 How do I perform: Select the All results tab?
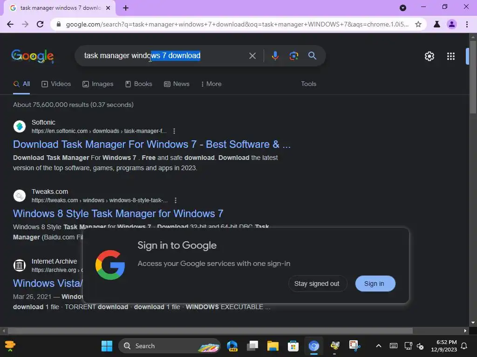point(21,84)
